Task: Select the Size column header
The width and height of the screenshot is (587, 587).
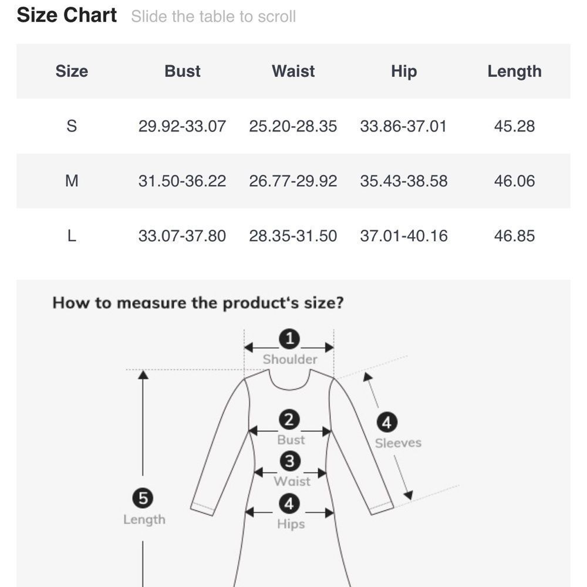Action: coord(72,71)
